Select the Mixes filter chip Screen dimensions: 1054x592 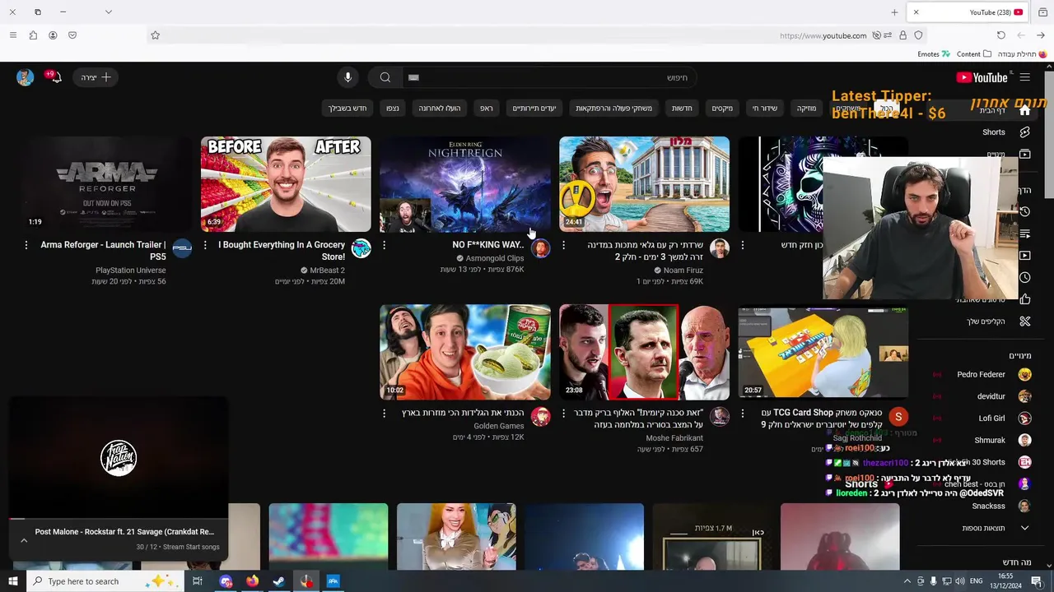click(722, 108)
